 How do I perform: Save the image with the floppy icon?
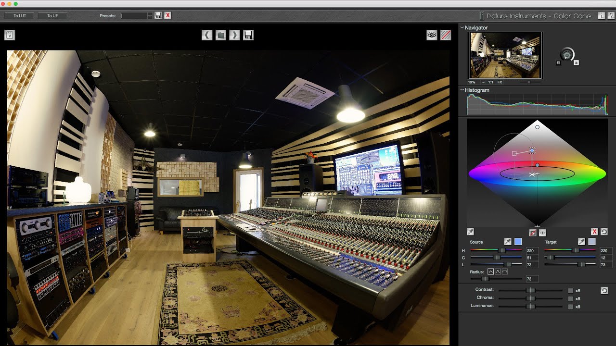coord(248,35)
